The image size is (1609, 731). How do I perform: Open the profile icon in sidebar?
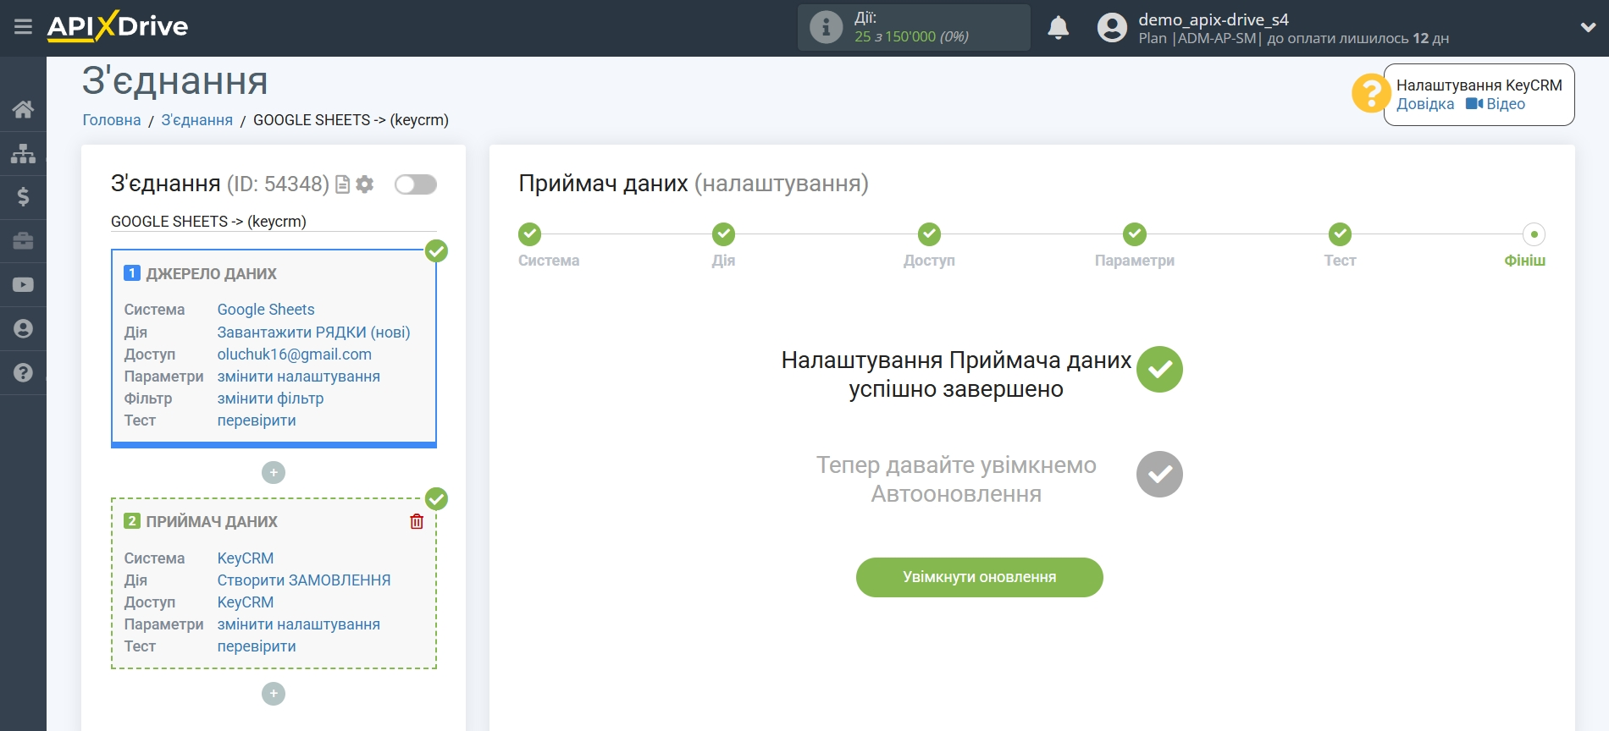23,329
